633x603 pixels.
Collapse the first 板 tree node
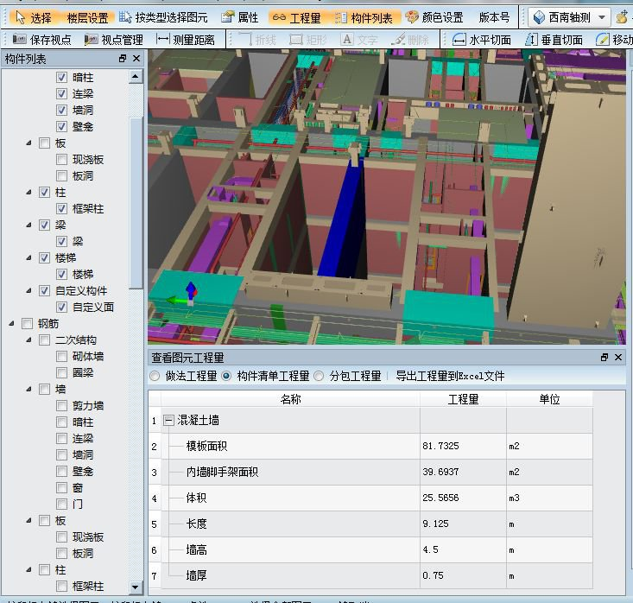(28, 143)
